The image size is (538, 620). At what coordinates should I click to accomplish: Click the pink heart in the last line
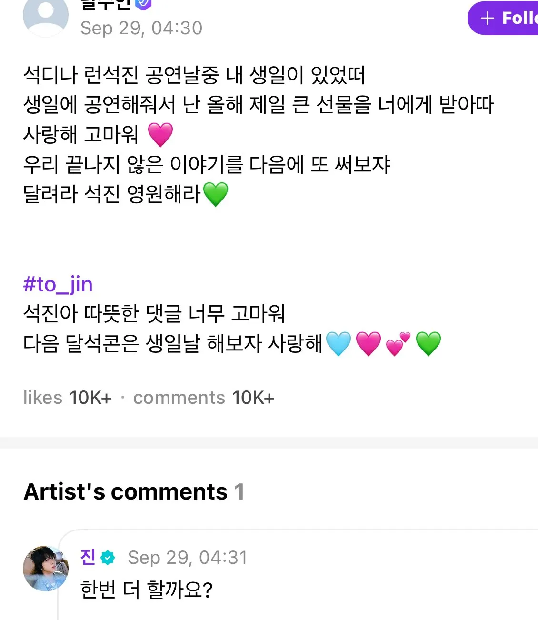point(369,343)
